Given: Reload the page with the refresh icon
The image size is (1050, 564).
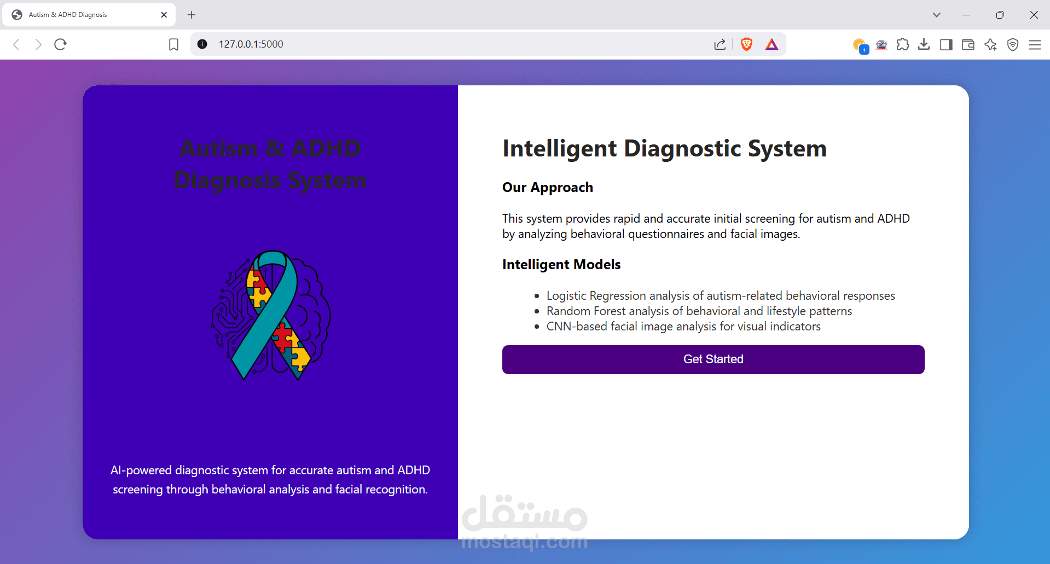Looking at the screenshot, I should pyautogui.click(x=60, y=44).
